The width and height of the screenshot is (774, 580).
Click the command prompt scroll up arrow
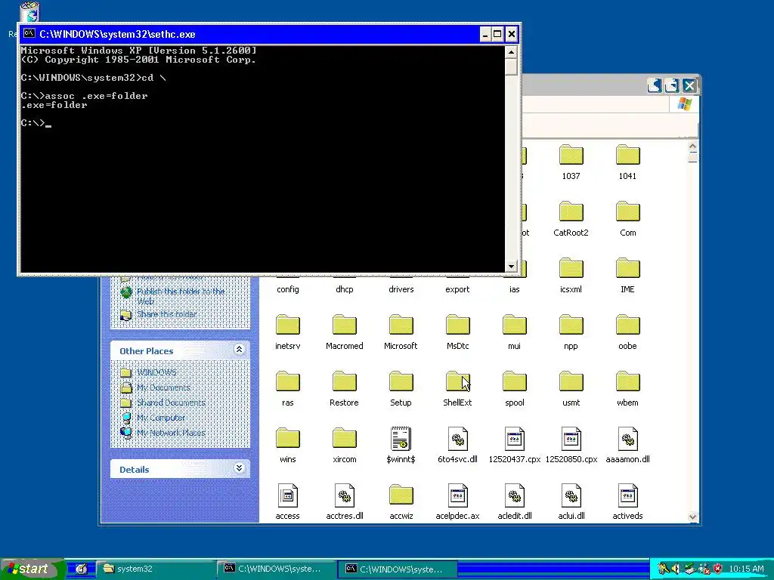[x=512, y=52]
